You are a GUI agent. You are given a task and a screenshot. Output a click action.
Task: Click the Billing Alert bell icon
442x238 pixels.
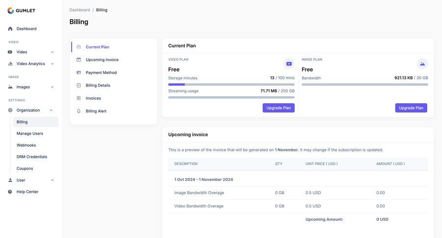[x=79, y=111]
